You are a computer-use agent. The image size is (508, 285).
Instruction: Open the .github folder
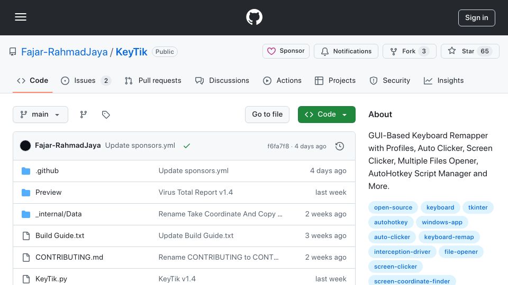pos(47,170)
